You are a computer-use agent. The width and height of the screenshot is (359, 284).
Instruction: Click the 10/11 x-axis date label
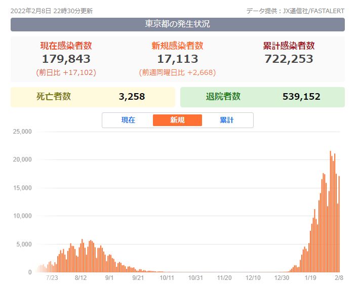coord(167,278)
